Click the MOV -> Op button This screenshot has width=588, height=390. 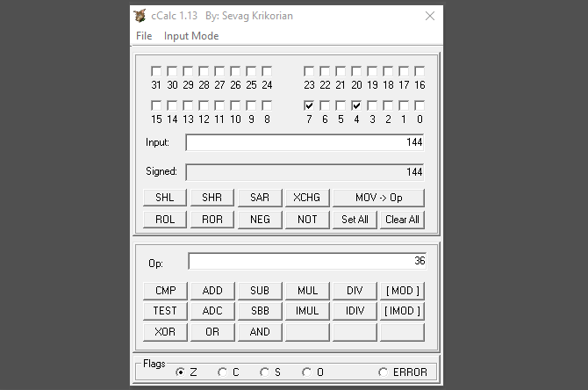click(x=379, y=198)
